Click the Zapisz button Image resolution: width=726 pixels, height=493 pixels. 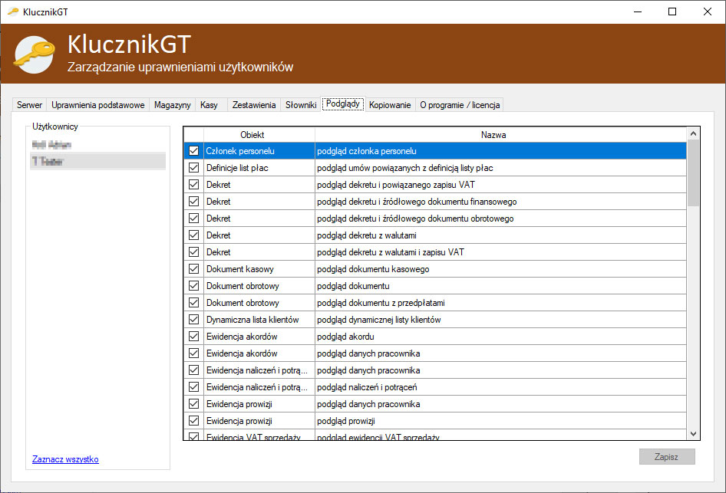[x=667, y=456]
